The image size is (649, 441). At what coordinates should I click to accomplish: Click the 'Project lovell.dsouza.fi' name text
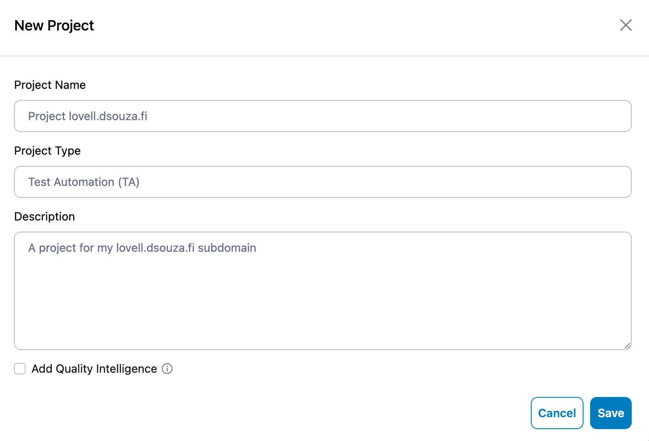(x=88, y=116)
